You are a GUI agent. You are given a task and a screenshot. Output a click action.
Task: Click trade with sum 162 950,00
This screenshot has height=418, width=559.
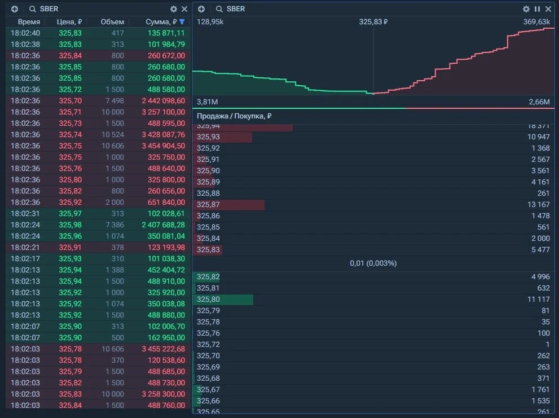pos(98,338)
